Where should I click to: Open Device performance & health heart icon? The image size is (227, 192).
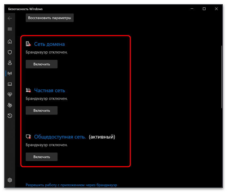coord(10,95)
